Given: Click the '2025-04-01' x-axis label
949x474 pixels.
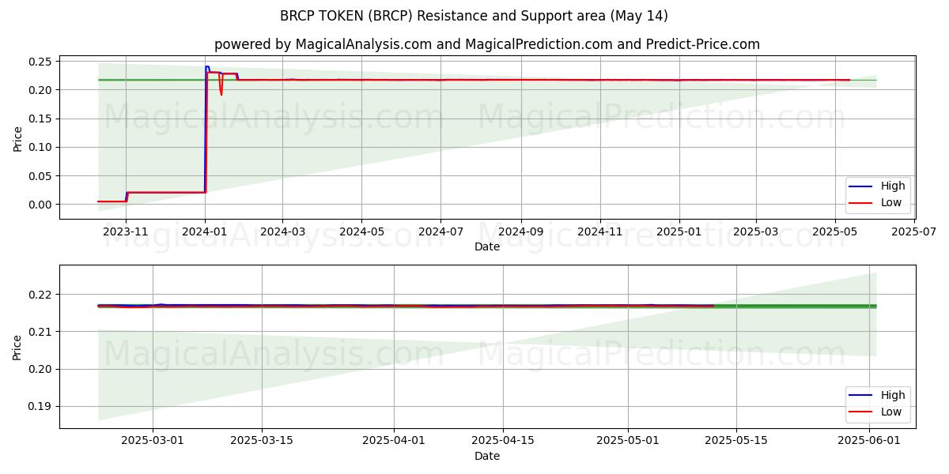Looking at the screenshot, I should [x=394, y=441].
